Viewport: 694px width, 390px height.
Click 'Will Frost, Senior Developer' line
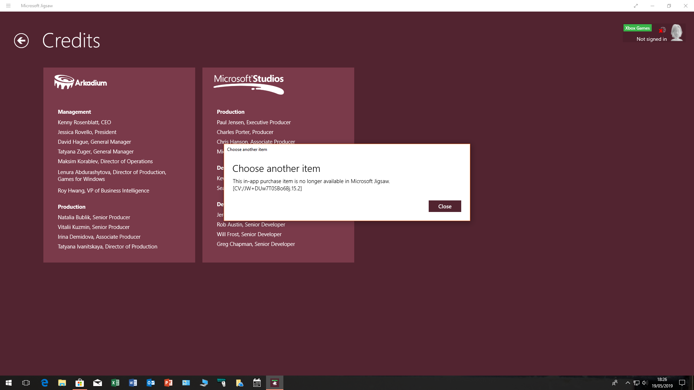(249, 234)
